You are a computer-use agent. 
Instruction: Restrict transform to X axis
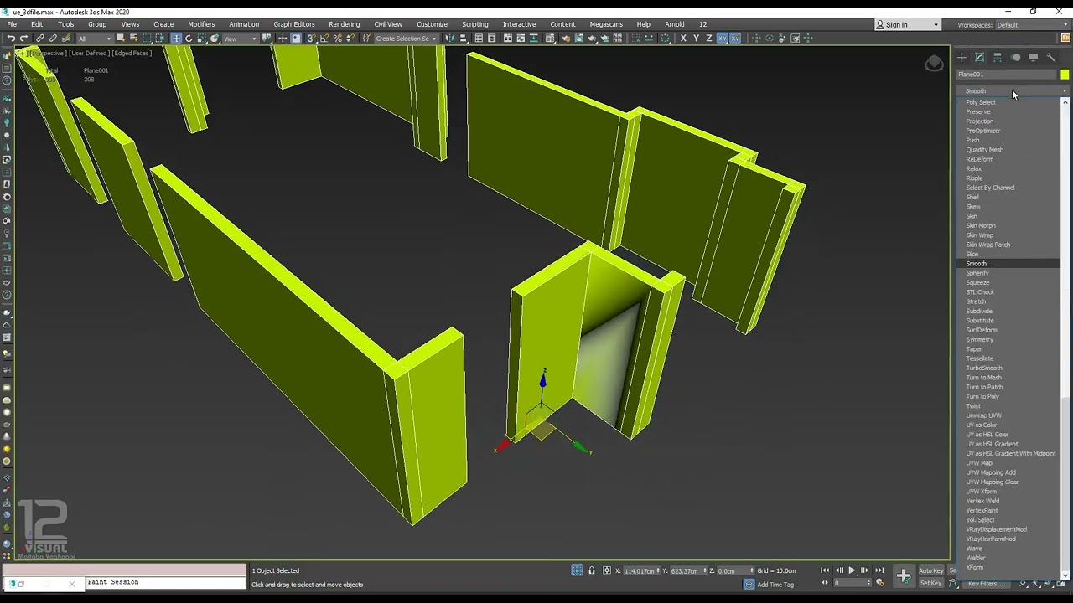click(x=683, y=39)
